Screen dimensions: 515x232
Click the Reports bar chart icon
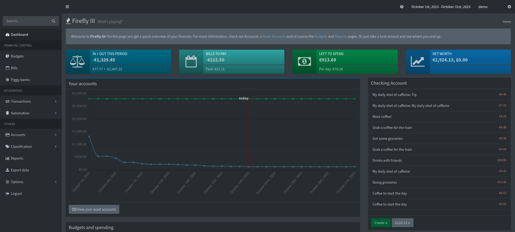[8, 158]
